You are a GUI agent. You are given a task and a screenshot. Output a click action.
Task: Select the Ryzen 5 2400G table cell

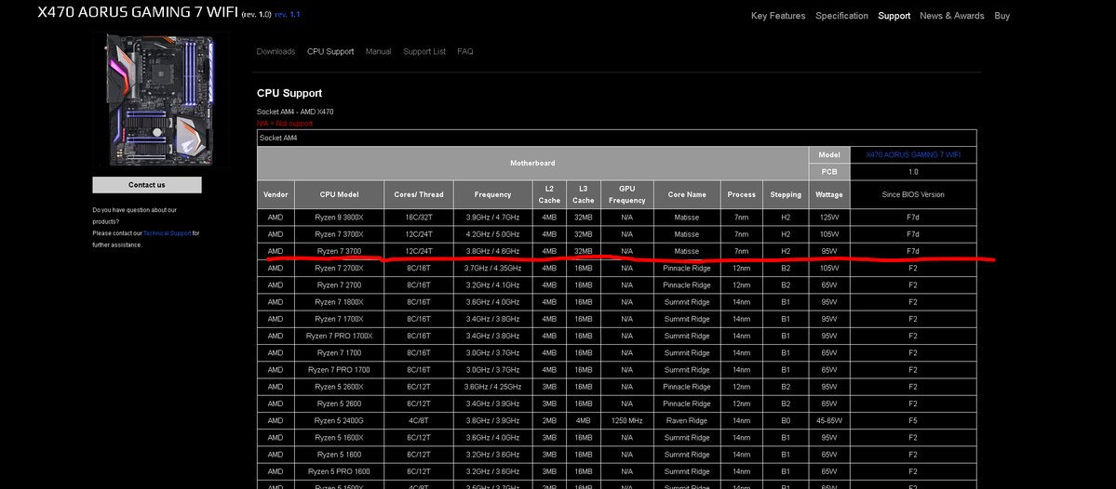[x=339, y=421]
